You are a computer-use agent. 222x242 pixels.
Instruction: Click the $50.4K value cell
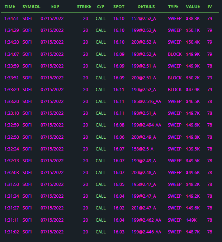click(x=193, y=42)
